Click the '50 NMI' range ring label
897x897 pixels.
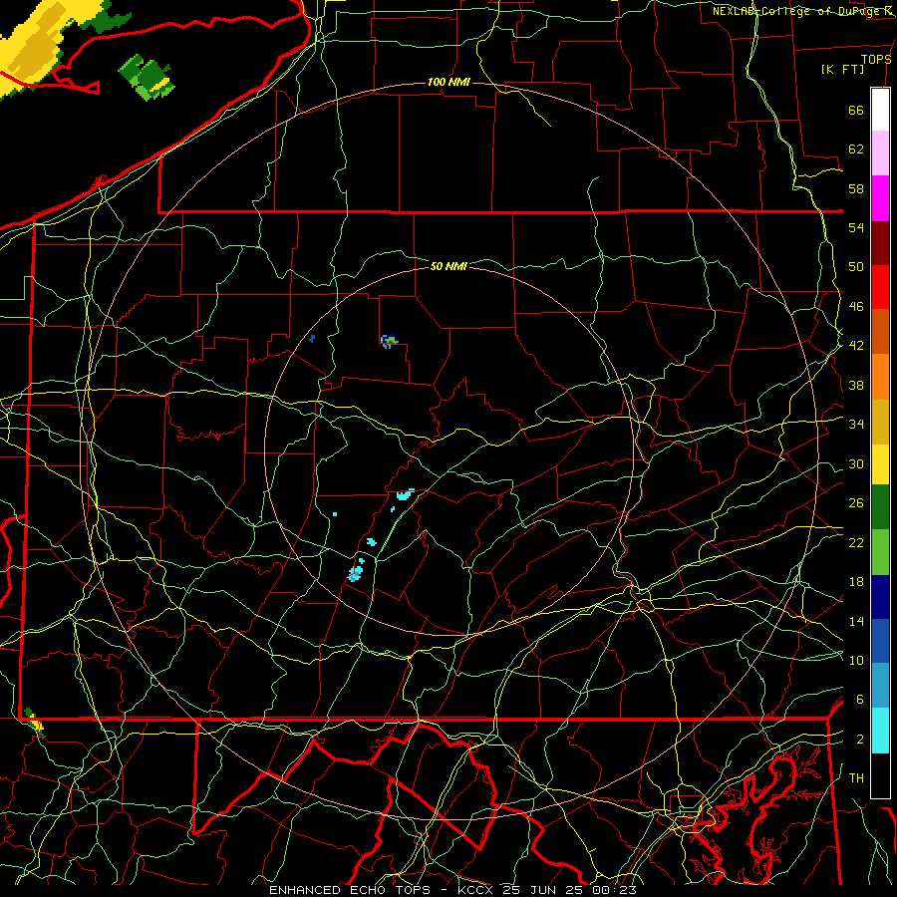tap(448, 266)
